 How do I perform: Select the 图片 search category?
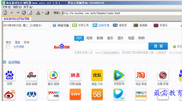(x=120, y=38)
